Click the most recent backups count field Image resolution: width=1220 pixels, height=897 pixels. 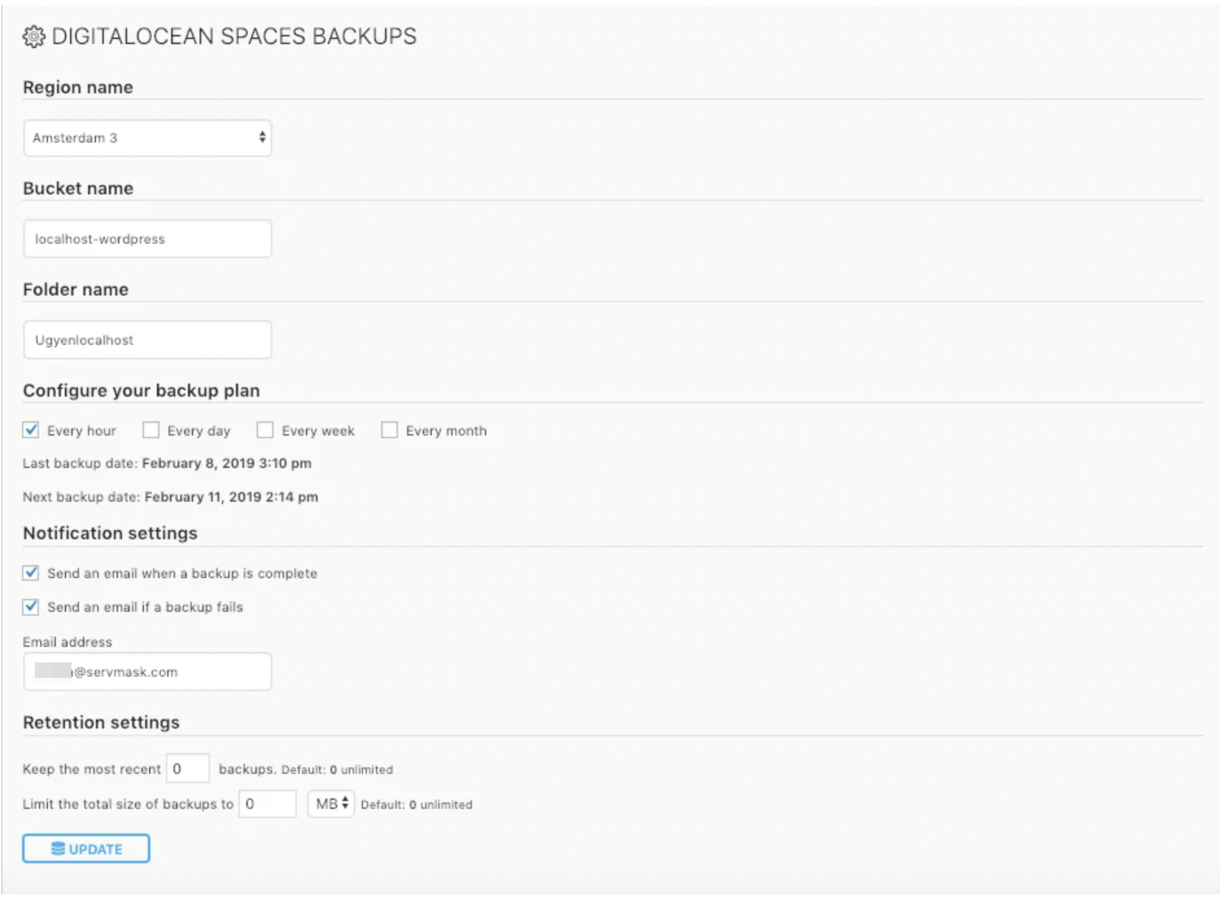click(x=188, y=768)
